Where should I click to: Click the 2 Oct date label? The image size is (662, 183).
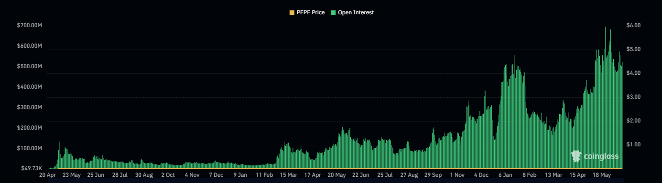point(168,175)
